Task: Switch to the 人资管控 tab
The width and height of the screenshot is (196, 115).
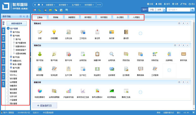Action: point(136,17)
